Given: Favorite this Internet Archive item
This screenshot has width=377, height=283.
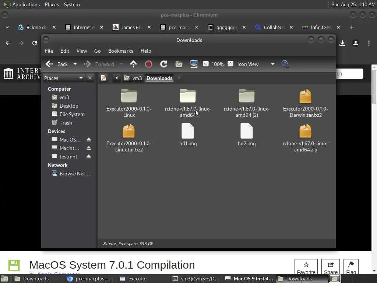Looking at the screenshot, I should (x=306, y=267).
